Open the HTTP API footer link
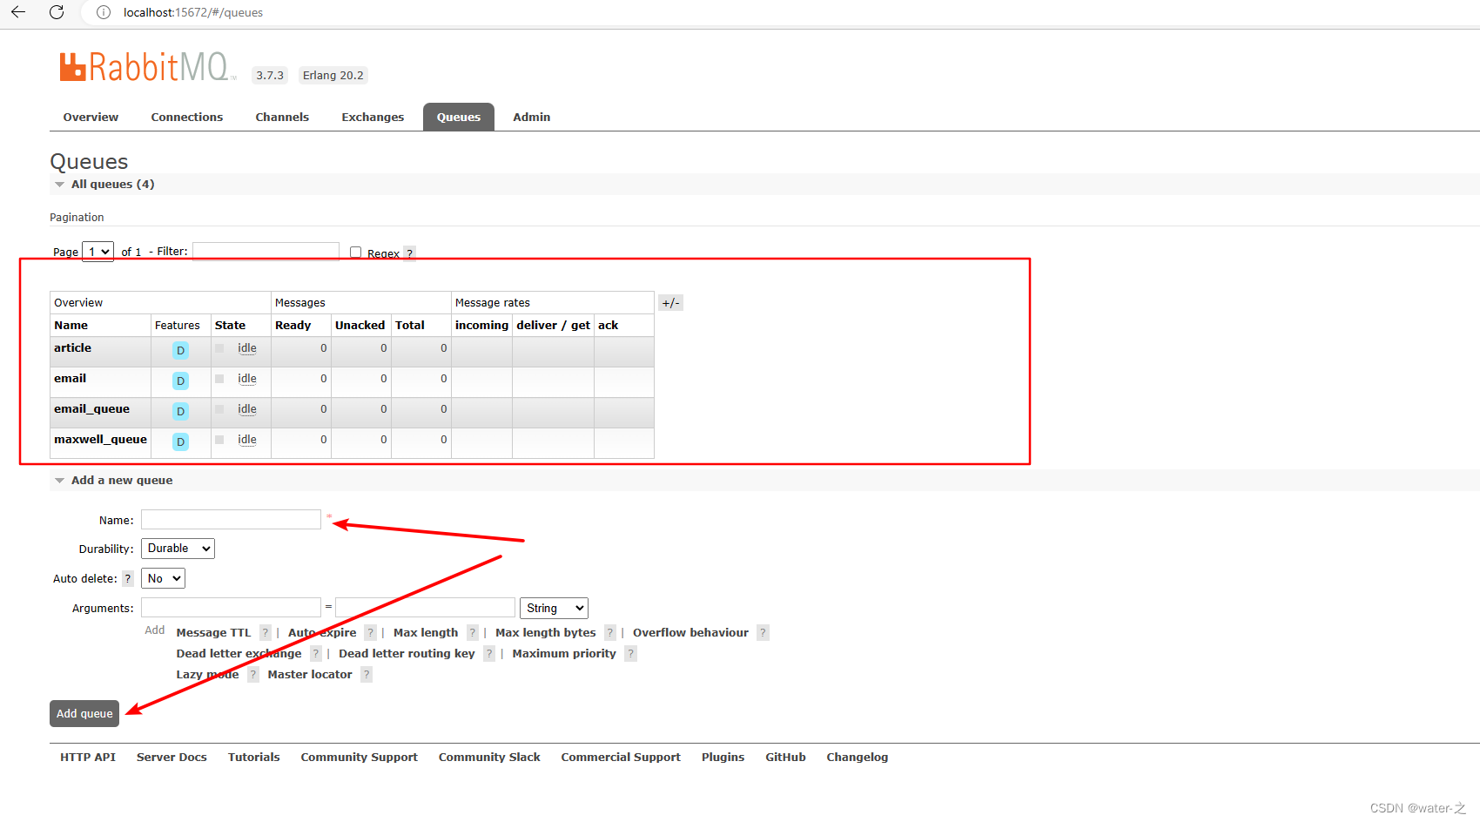Image resolution: width=1480 pixels, height=822 pixels. click(x=88, y=758)
